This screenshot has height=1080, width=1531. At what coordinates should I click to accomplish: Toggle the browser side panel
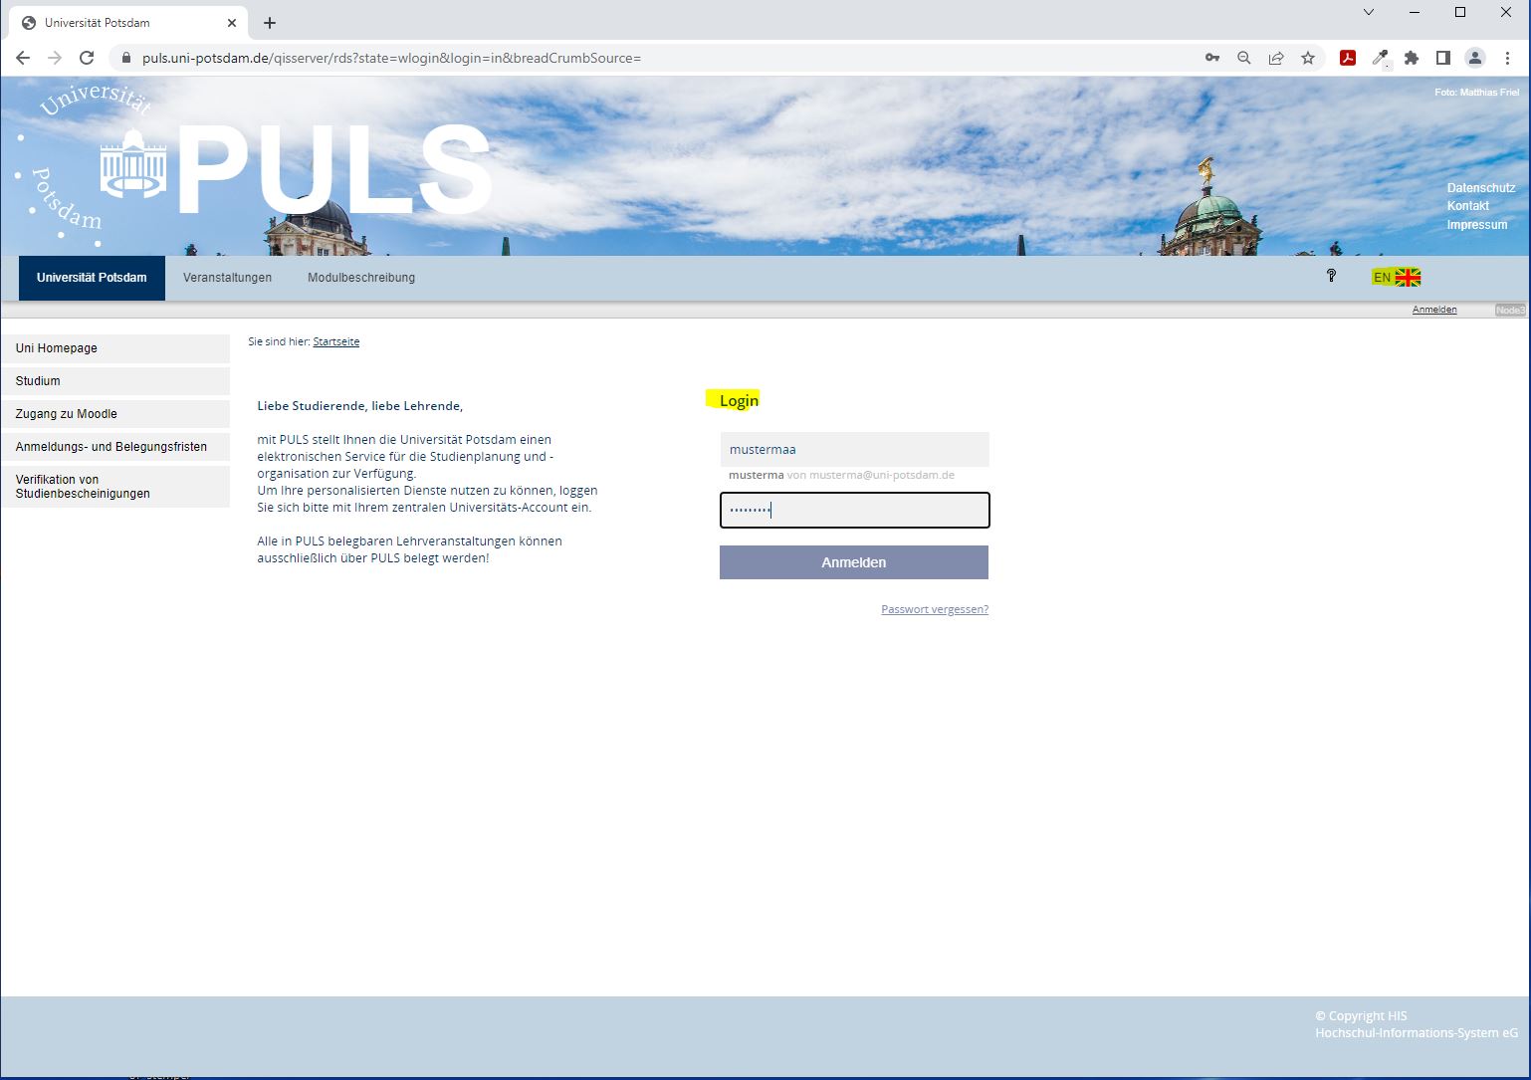(1442, 58)
